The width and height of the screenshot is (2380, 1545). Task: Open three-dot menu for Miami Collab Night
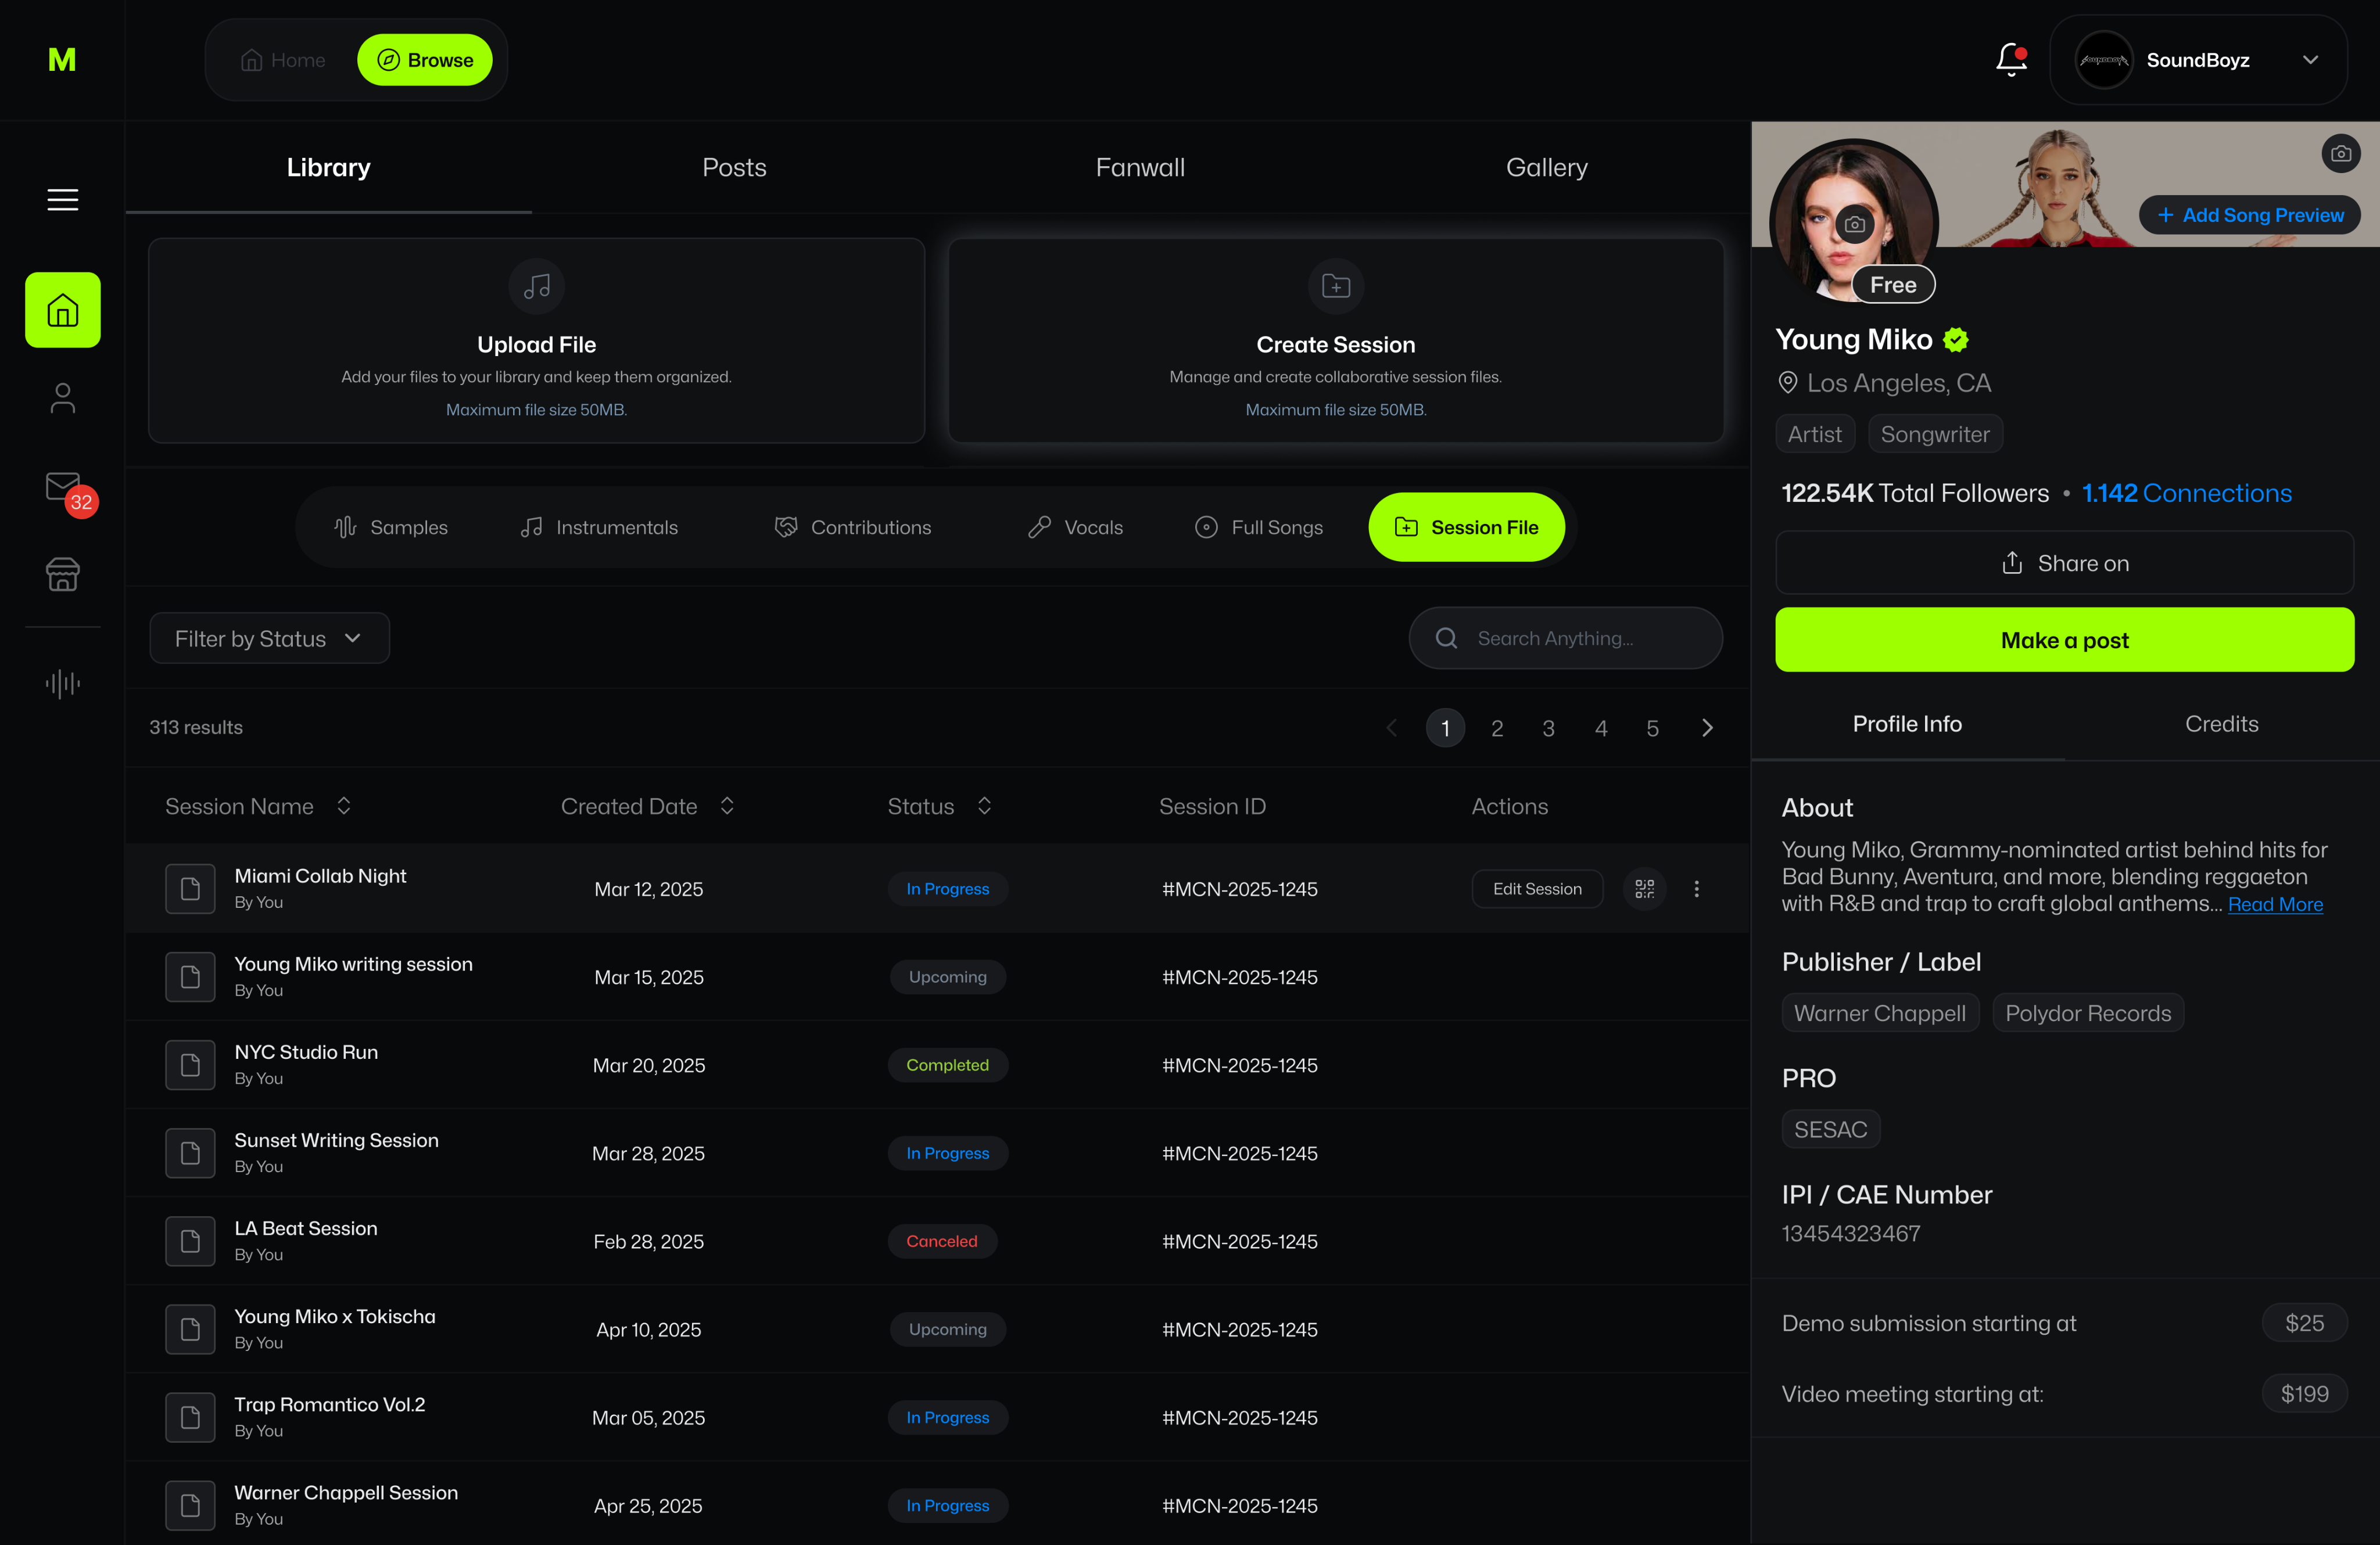point(1696,889)
